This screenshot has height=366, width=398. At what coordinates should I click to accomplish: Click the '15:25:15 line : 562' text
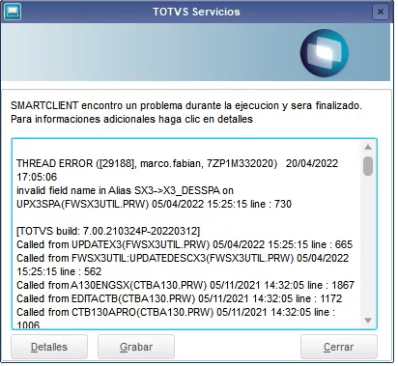click(x=59, y=271)
